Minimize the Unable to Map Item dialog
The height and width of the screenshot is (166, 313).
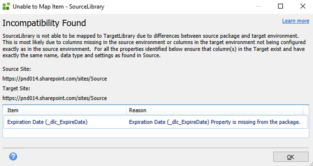point(258,6)
